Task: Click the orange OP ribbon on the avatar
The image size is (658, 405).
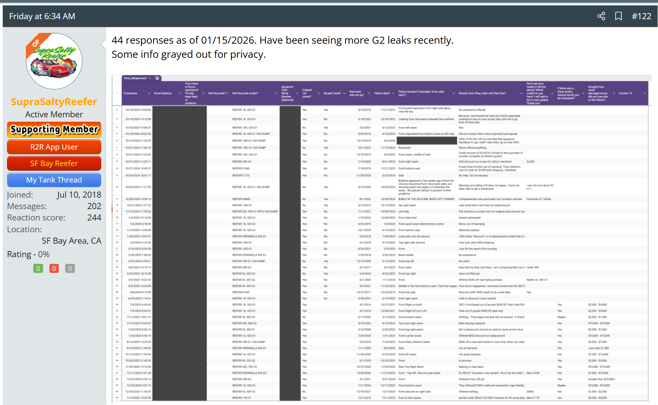Action: point(36,43)
